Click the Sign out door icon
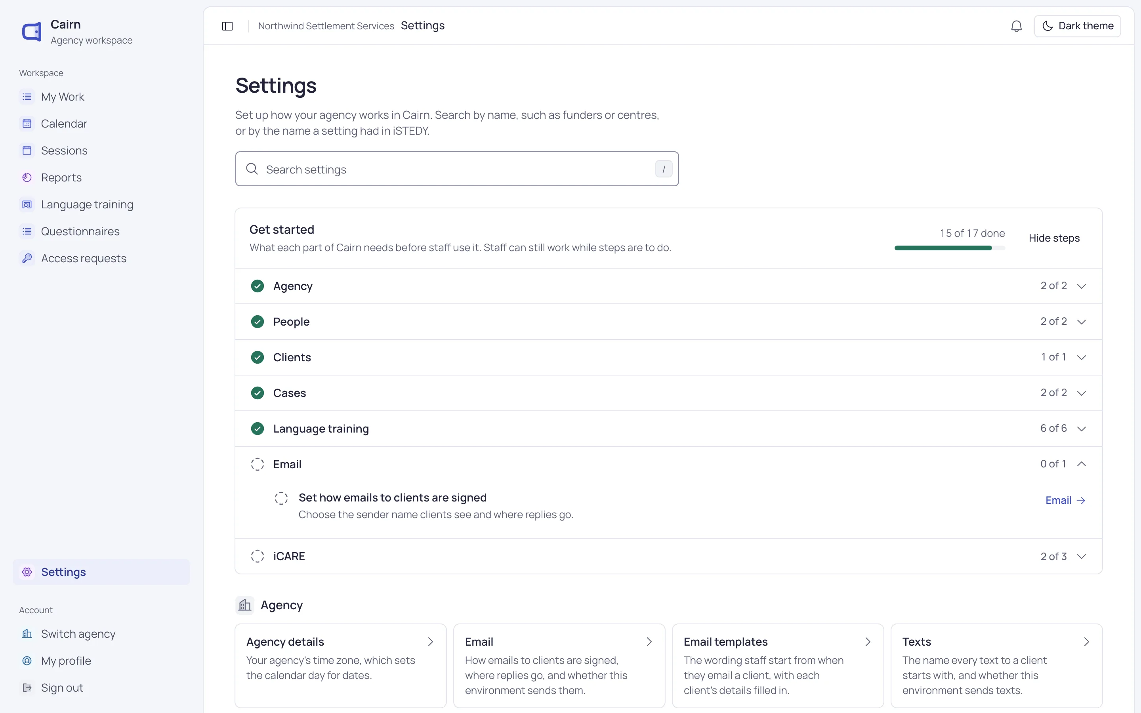Screen dimensions: 1141x713 (x=27, y=688)
